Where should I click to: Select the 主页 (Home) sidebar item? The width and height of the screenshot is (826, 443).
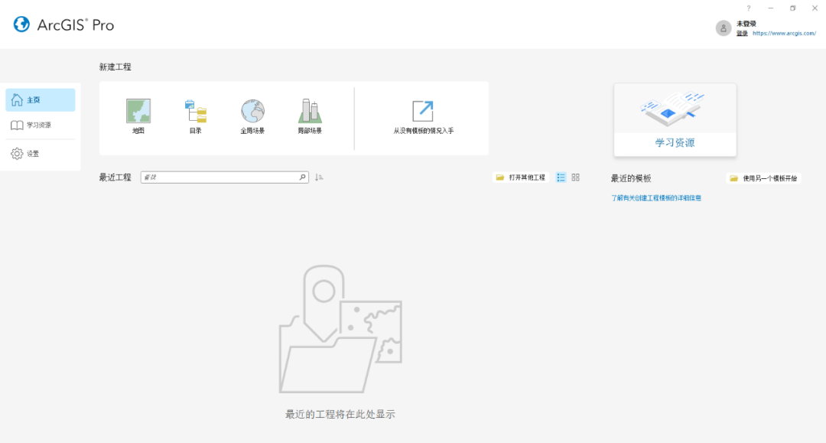tap(41, 99)
